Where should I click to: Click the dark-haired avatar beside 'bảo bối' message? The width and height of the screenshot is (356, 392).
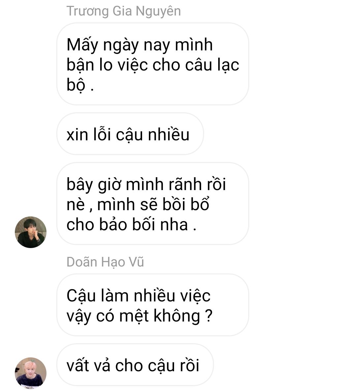pyautogui.click(x=31, y=232)
